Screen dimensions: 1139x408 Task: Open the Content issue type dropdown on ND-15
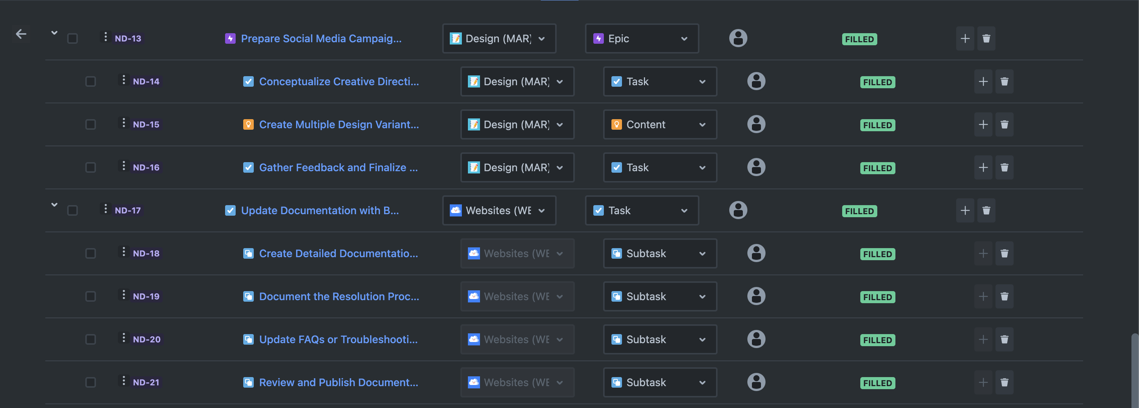pos(660,125)
